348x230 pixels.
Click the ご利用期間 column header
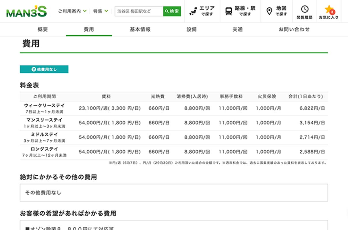tap(44, 97)
